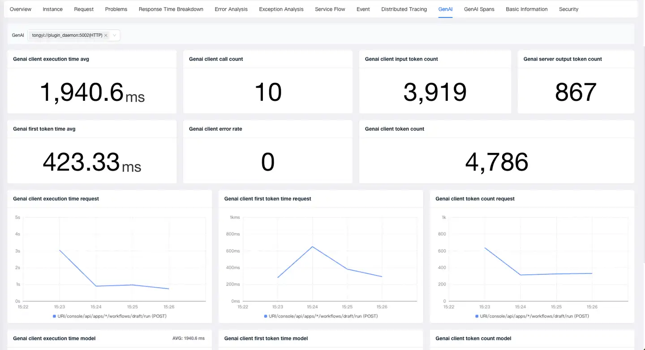Toggle the legend under token count request chart
The height and width of the screenshot is (350, 645).
(532, 316)
